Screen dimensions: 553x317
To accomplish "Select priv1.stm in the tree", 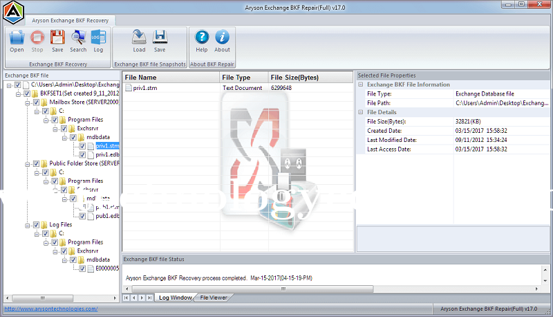I will pos(107,146).
